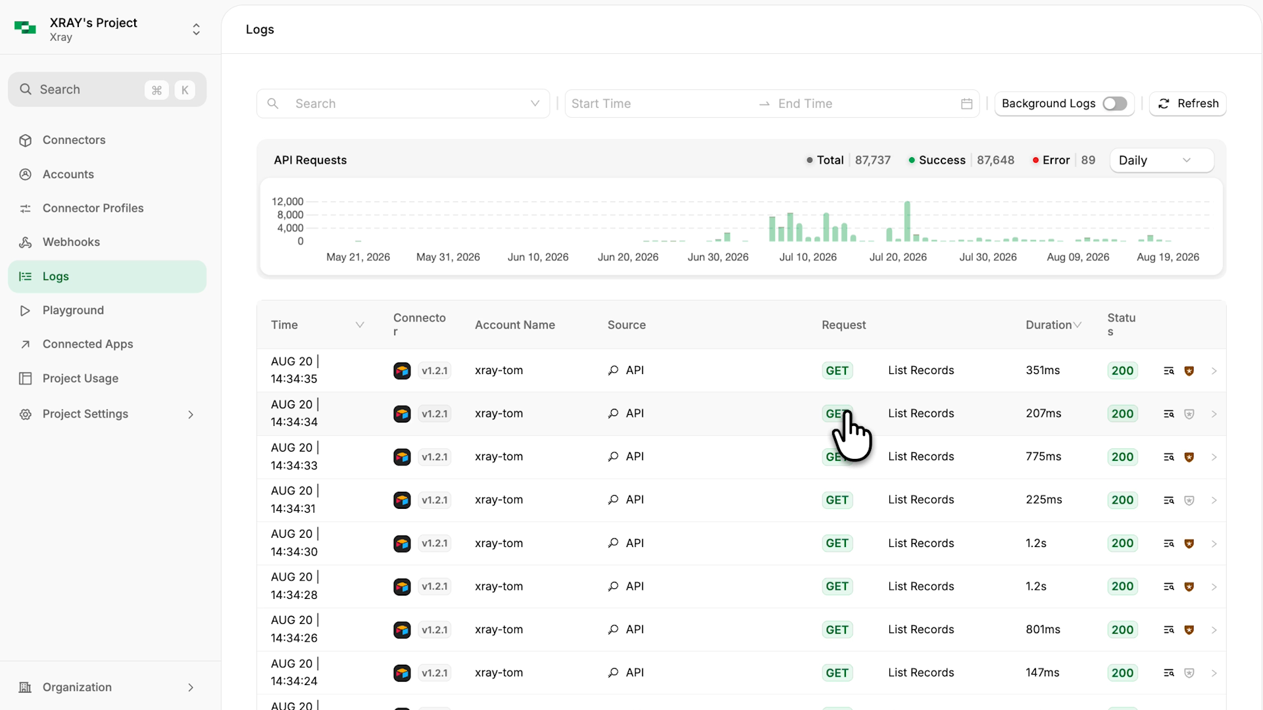The height and width of the screenshot is (710, 1263).
Task: Click the Connected Apps arrow icon
Action: tap(26, 344)
